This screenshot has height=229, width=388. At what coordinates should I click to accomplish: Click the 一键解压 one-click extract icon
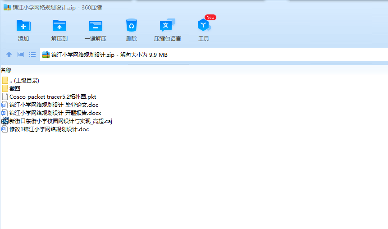pyautogui.click(x=96, y=26)
